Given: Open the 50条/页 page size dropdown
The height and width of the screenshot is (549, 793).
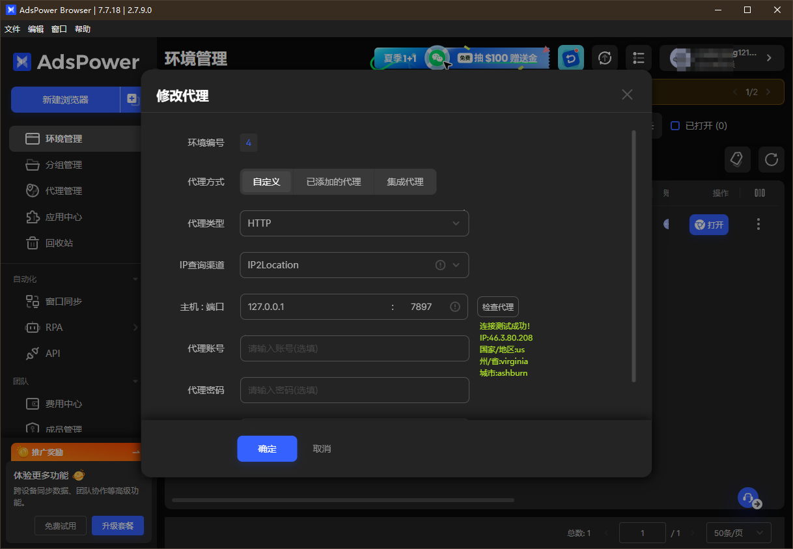Looking at the screenshot, I should coord(739,533).
